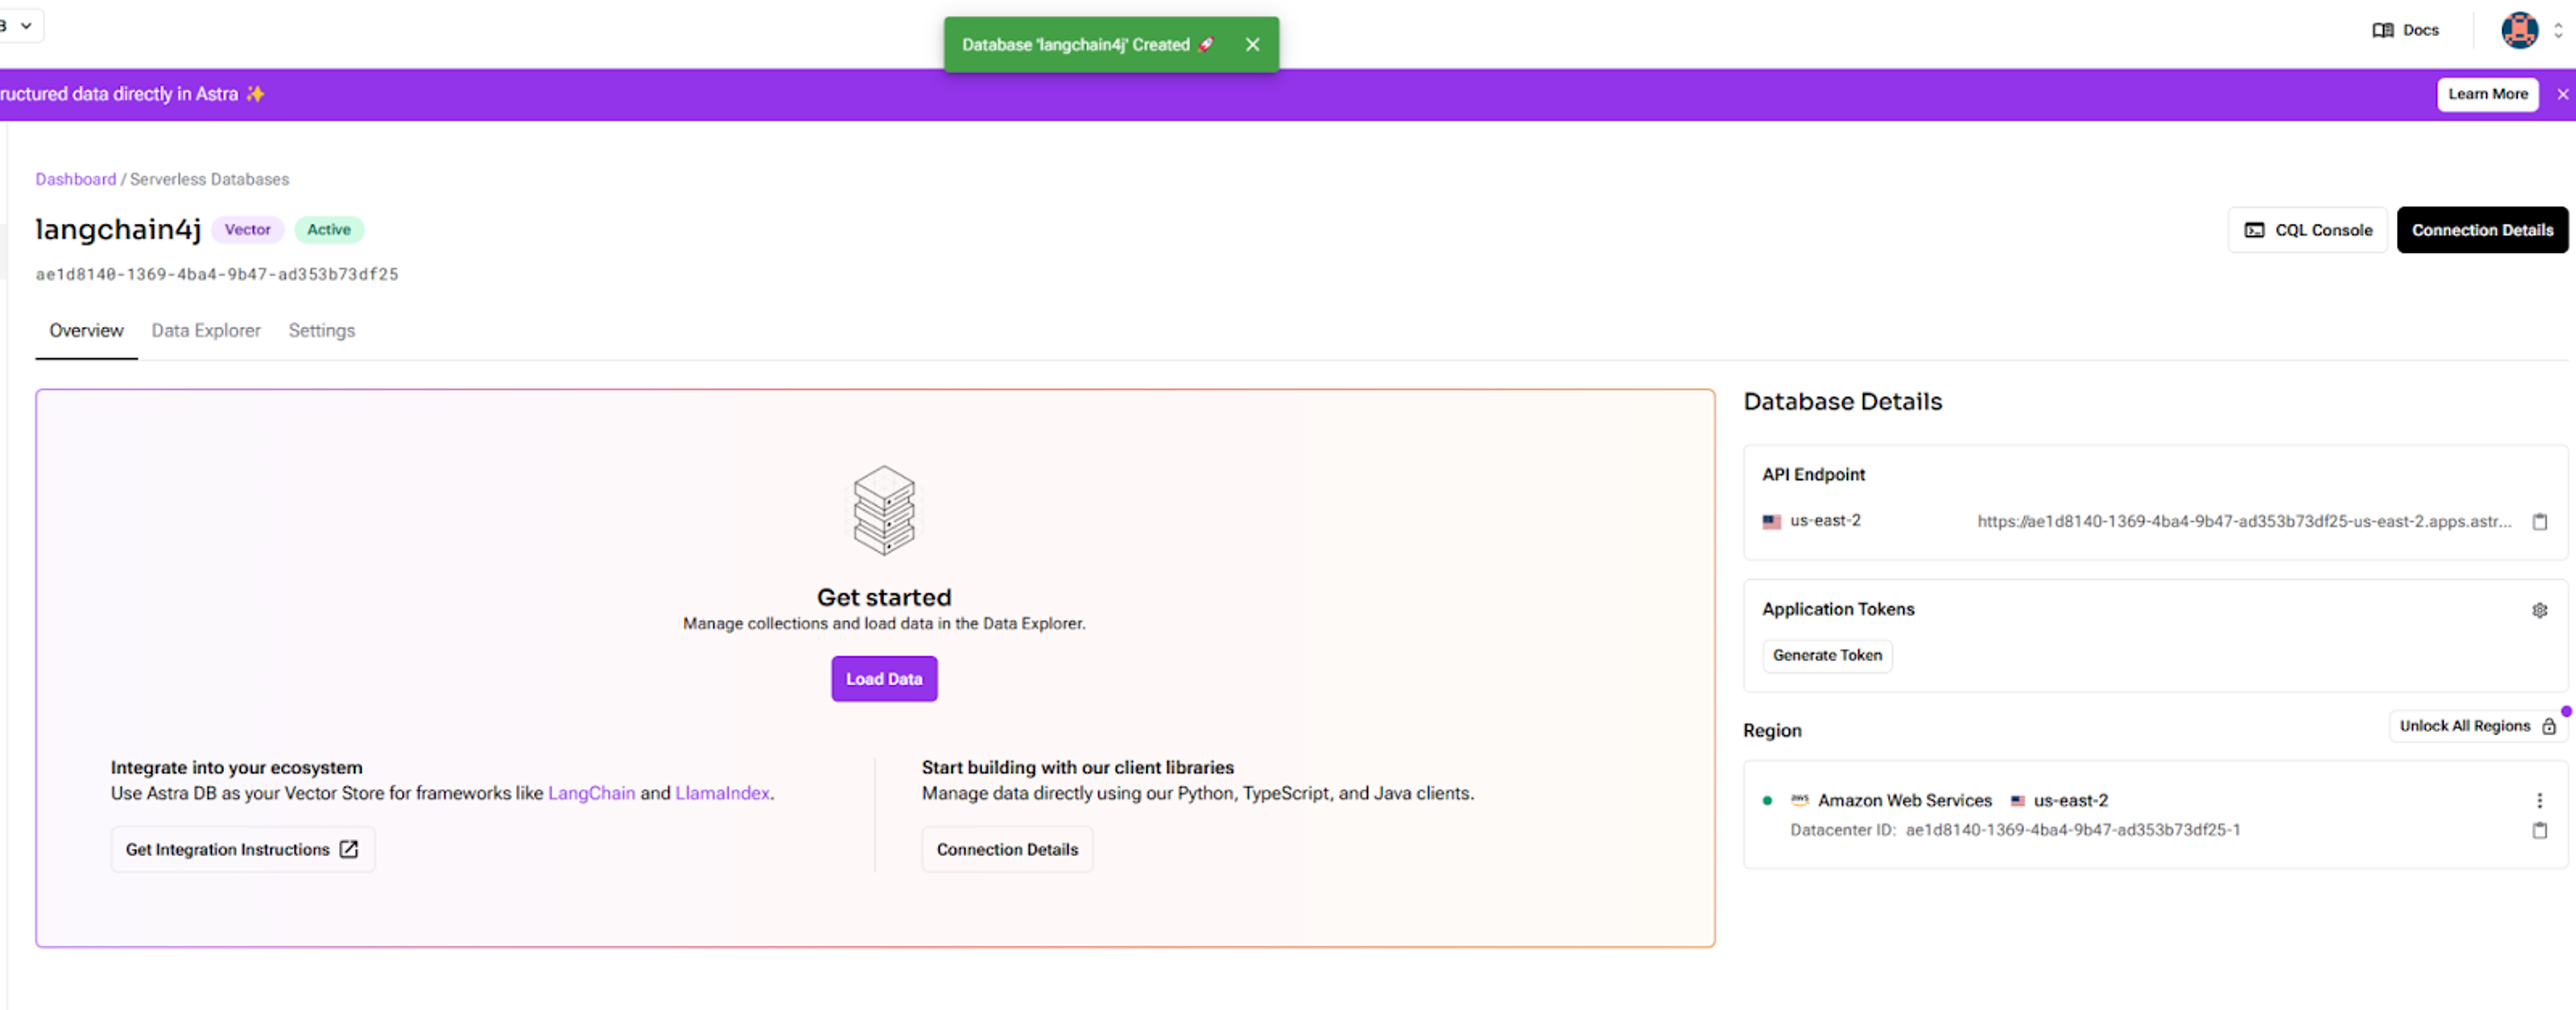Close the purple Astra banner
The width and height of the screenshot is (2576, 1010).
coord(2562,94)
